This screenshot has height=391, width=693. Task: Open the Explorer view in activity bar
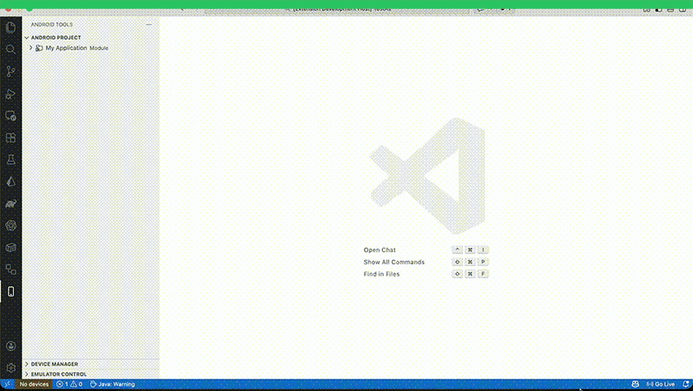pos(11,28)
